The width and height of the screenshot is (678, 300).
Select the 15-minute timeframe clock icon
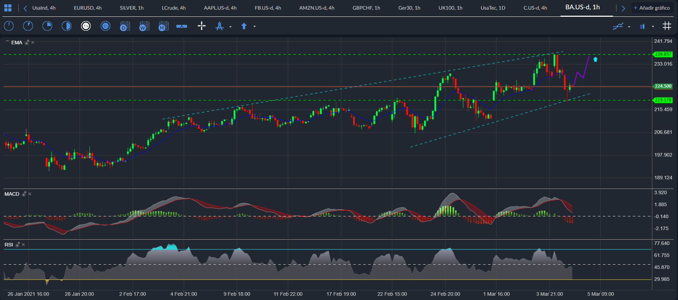pos(47,26)
